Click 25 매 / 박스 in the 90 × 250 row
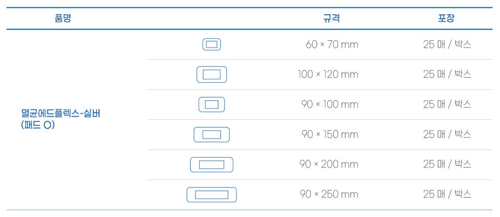 pyautogui.click(x=447, y=194)
